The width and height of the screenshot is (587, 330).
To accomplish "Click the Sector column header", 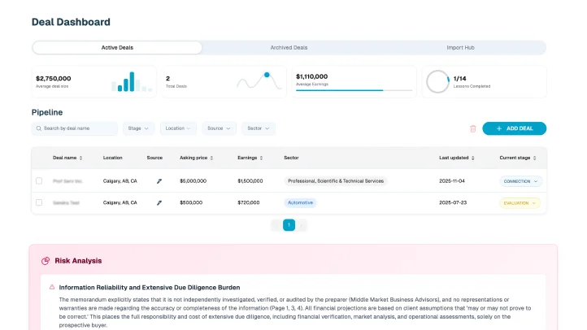I will click(291, 158).
